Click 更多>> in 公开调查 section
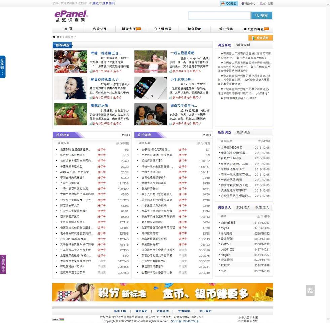 pyautogui.click(x=207, y=135)
